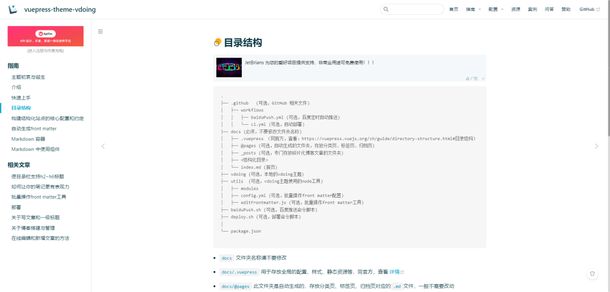Click the JetBrains ad text

pyautogui.click(x=310, y=62)
